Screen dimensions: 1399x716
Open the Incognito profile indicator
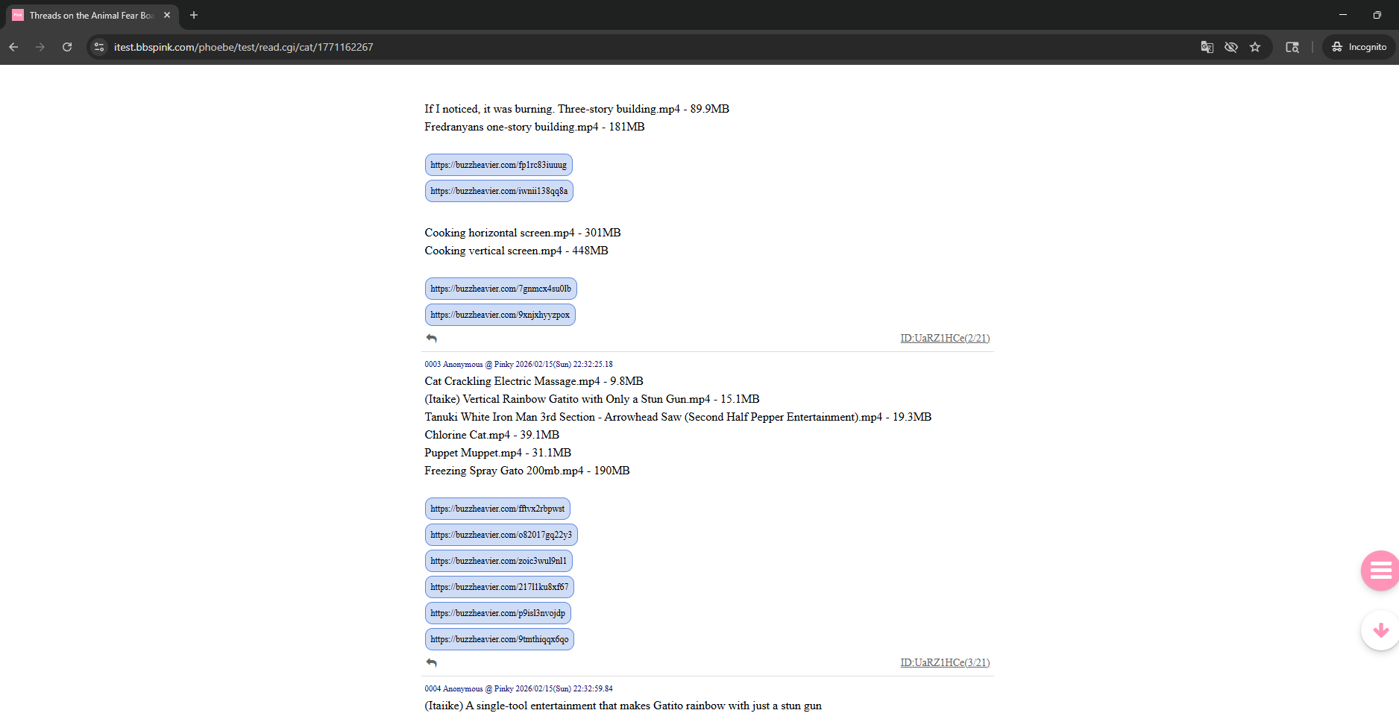[1359, 47]
